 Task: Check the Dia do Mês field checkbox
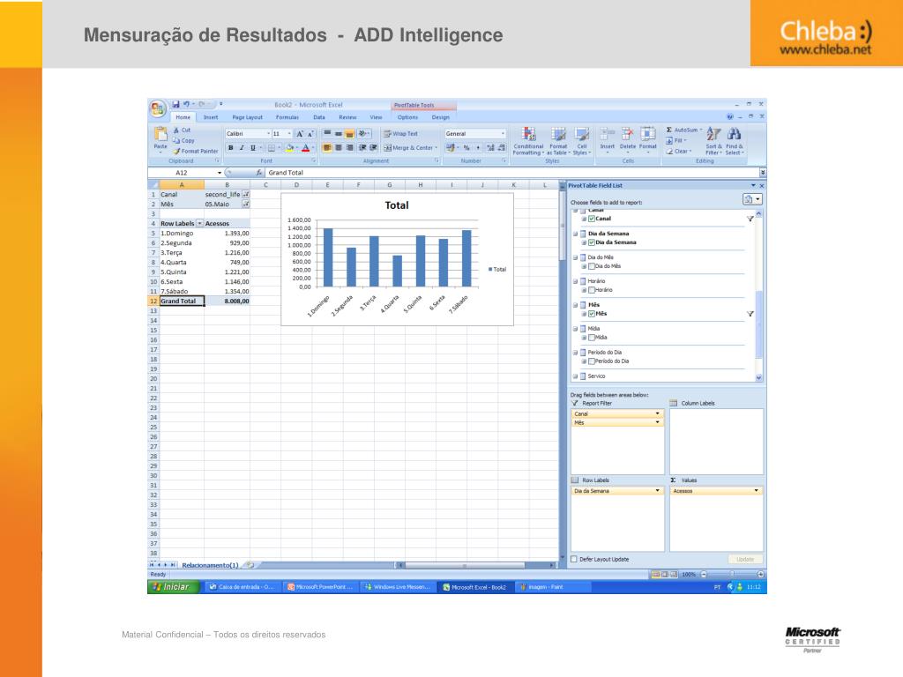pos(592,266)
